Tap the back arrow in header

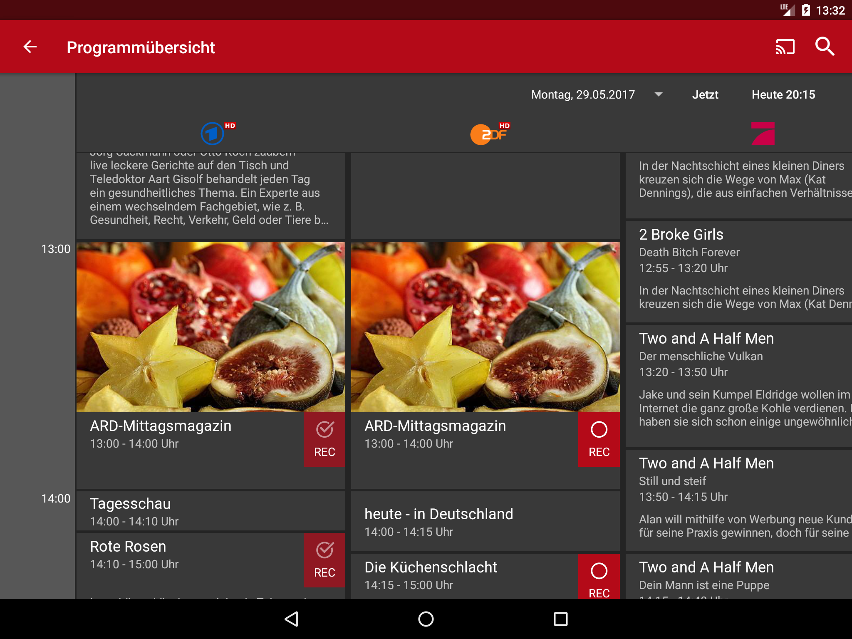30,47
